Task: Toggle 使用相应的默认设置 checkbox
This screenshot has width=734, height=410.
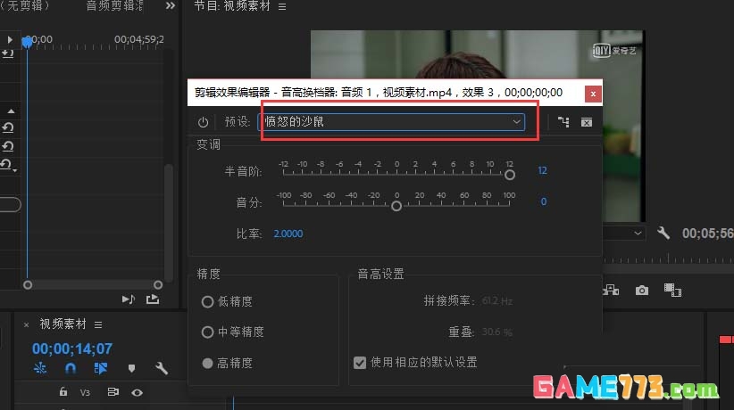Action: click(x=360, y=363)
